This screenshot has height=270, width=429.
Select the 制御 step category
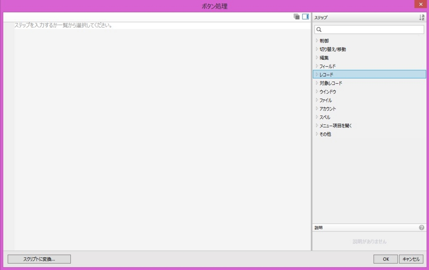(324, 41)
